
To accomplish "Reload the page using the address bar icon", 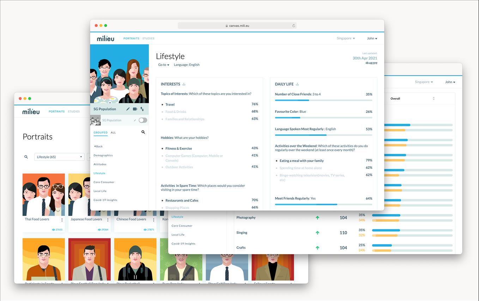I will pos(293,26).
